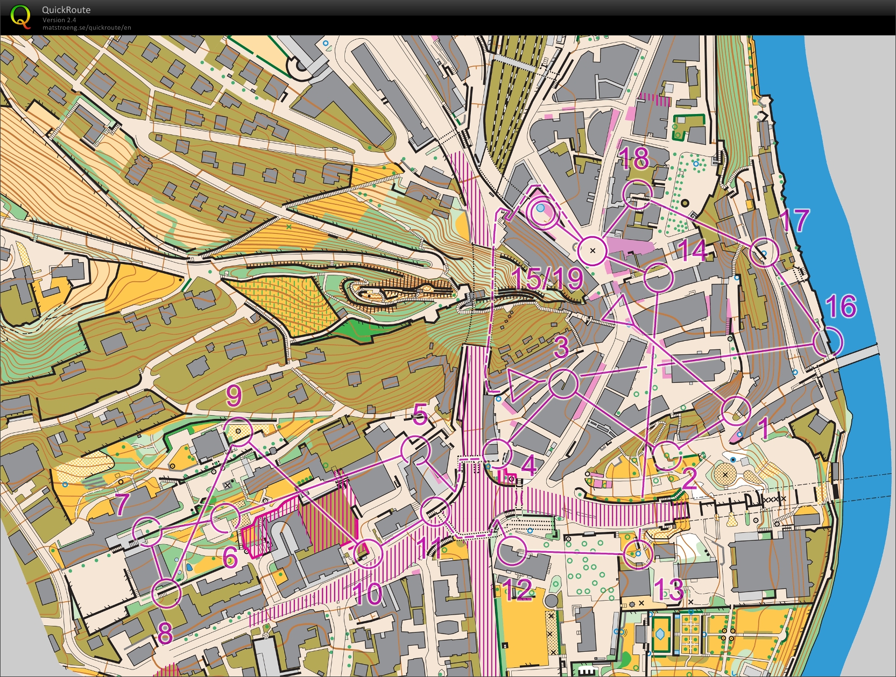Select control circle 8 on the map
896x677 pixels.
[167, 593]
